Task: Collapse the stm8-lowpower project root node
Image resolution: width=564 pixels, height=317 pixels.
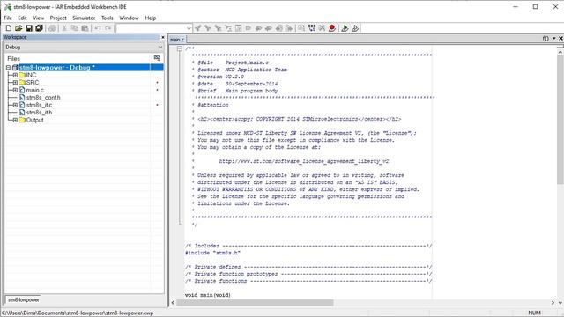Action: tap(8, 68)
